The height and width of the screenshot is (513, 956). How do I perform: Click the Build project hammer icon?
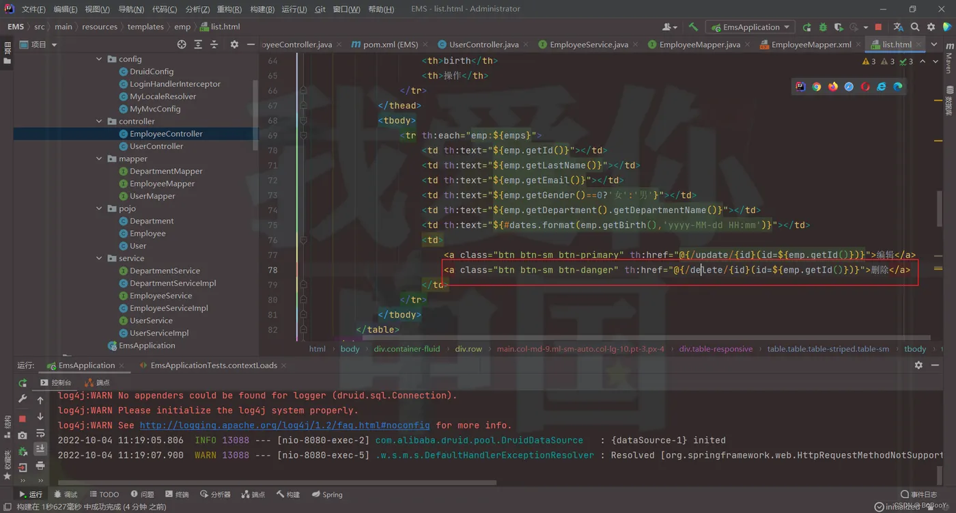[693, 27]
